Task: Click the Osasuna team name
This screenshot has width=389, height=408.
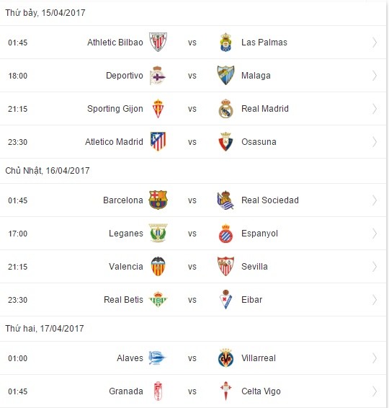Action: pos(259,142)
